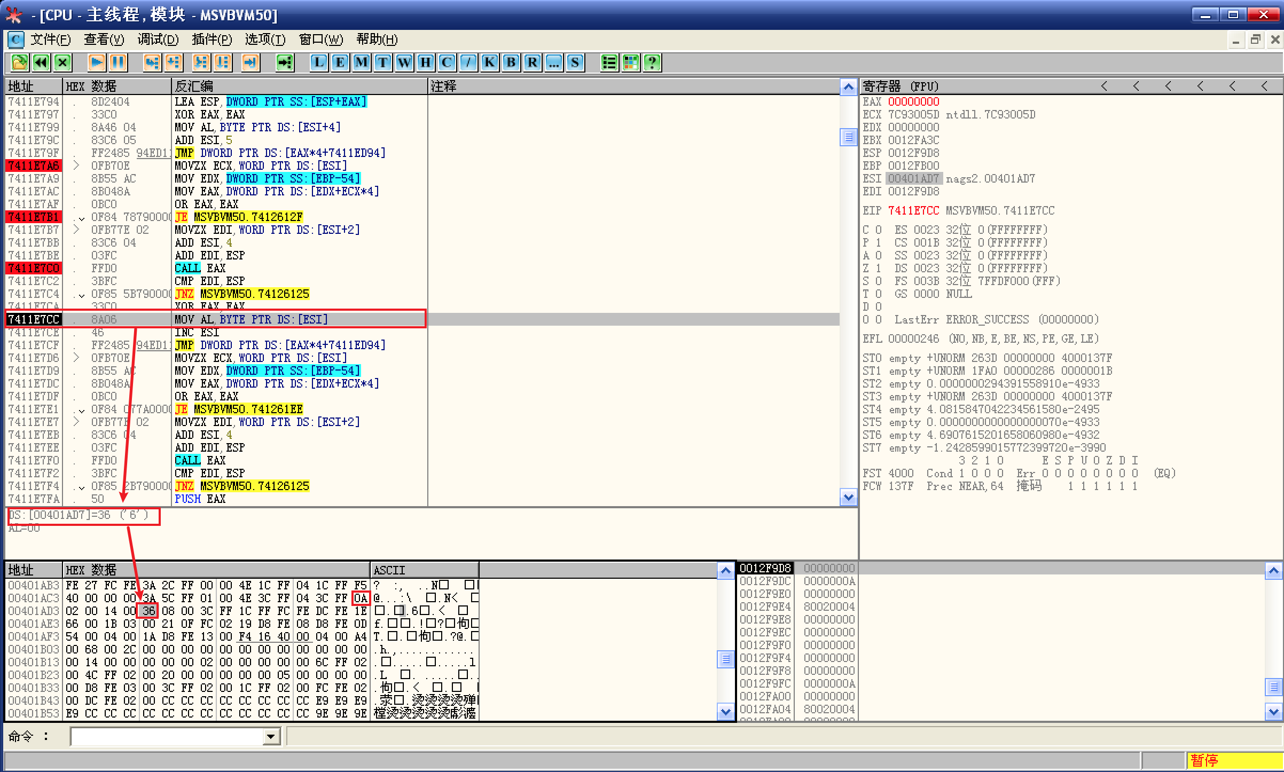Click the 寄存器 (FPU) header to switch view

(x=901, y=86)
